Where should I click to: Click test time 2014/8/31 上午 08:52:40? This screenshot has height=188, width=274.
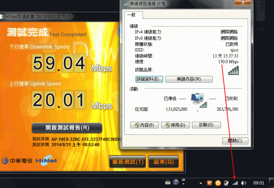75,145
